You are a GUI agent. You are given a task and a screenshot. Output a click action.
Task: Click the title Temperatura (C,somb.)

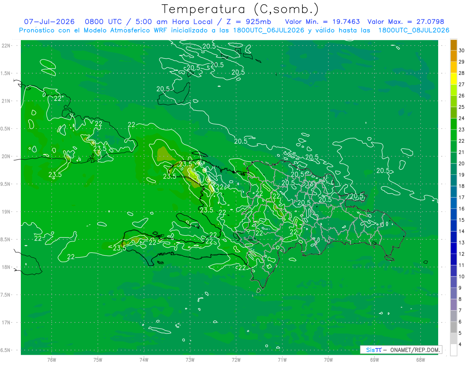240,9
